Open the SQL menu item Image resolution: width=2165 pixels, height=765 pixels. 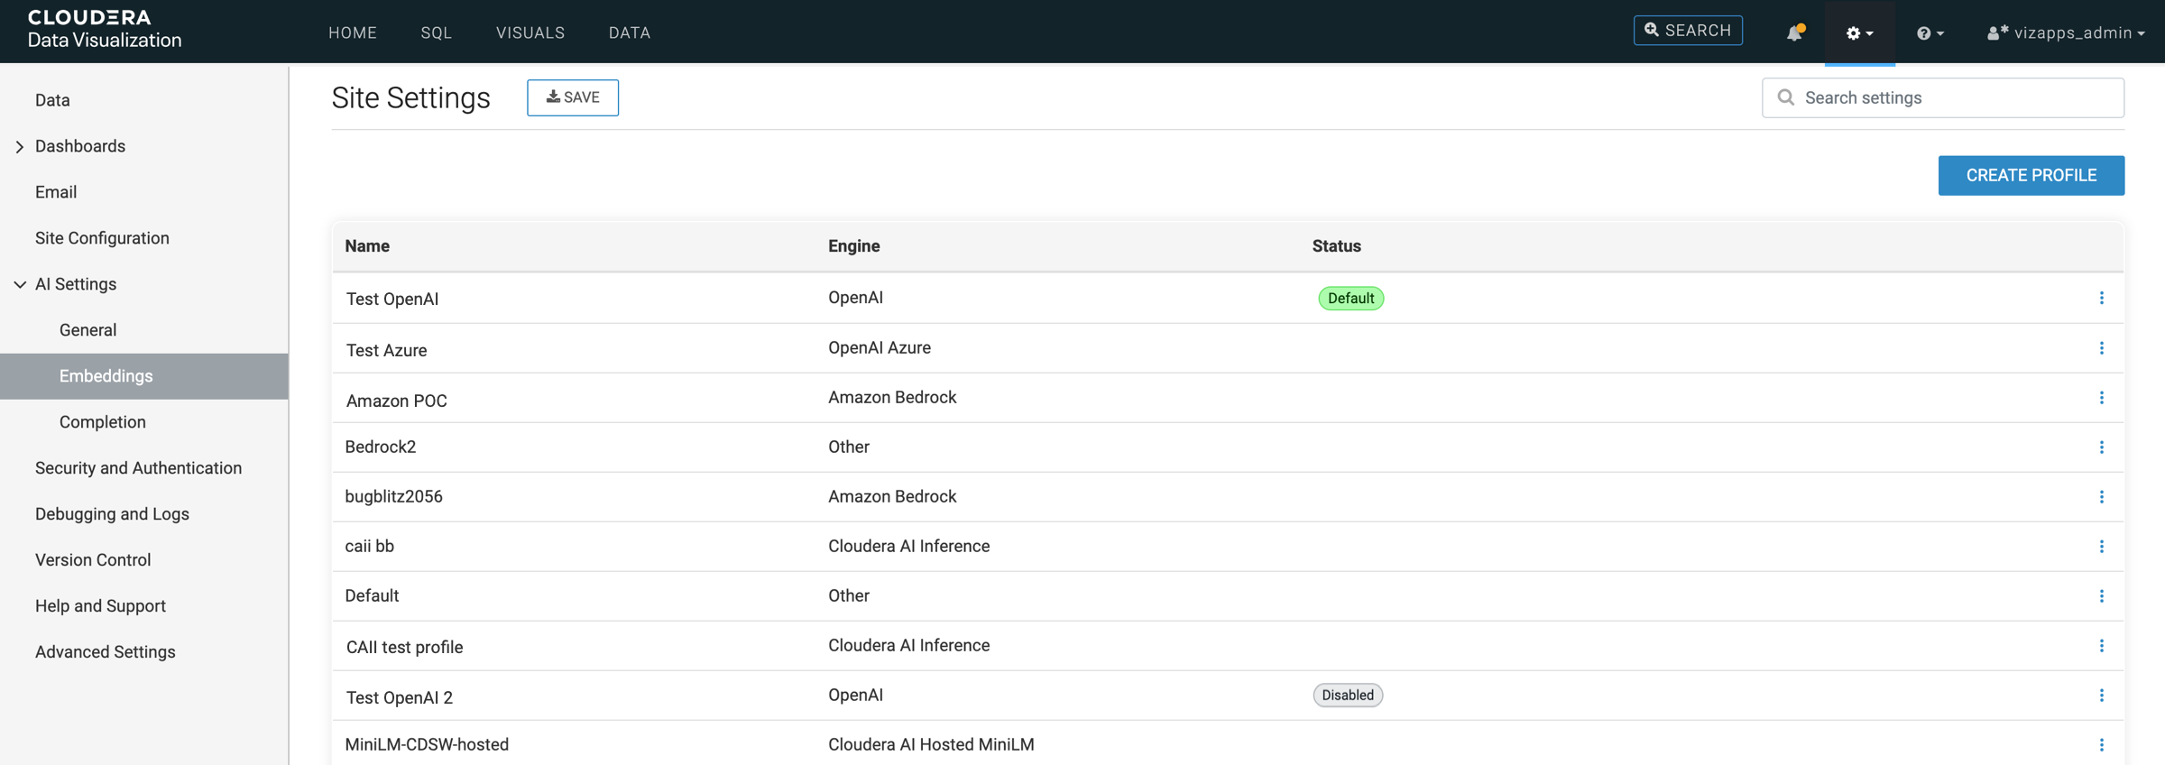(x=436, y=33)
